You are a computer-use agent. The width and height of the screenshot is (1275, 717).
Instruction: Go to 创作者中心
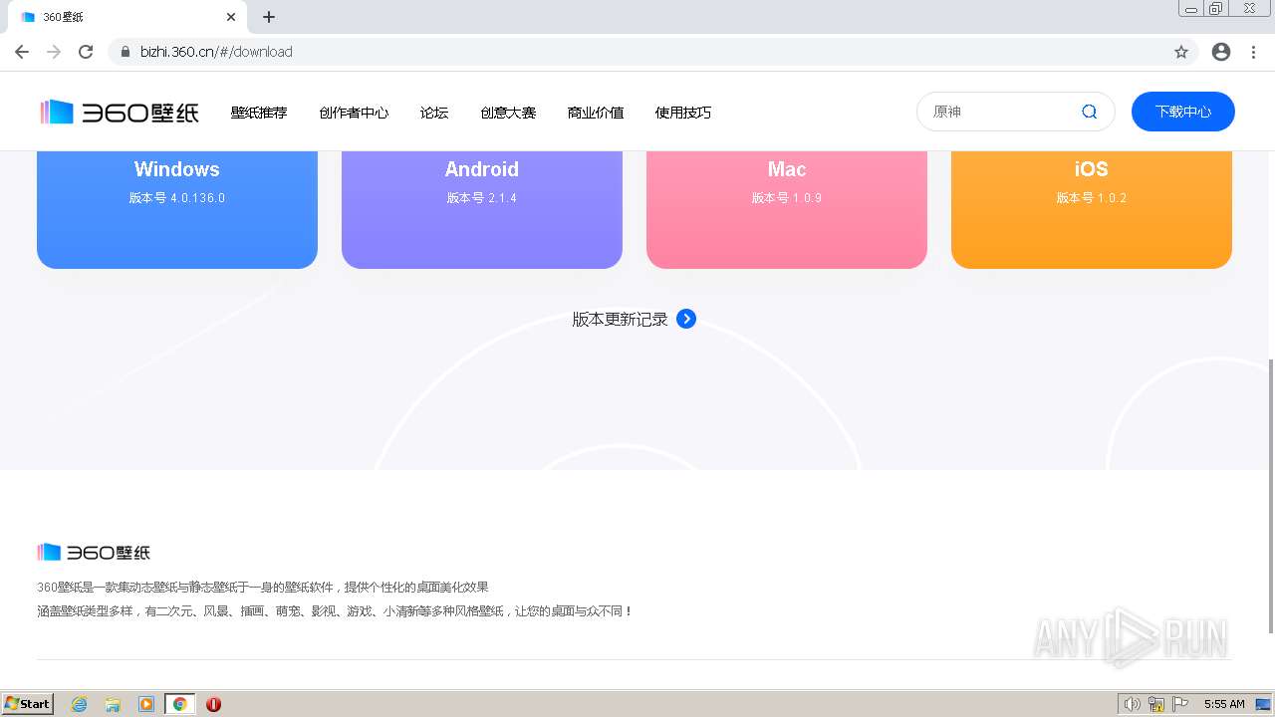(354, 113)
